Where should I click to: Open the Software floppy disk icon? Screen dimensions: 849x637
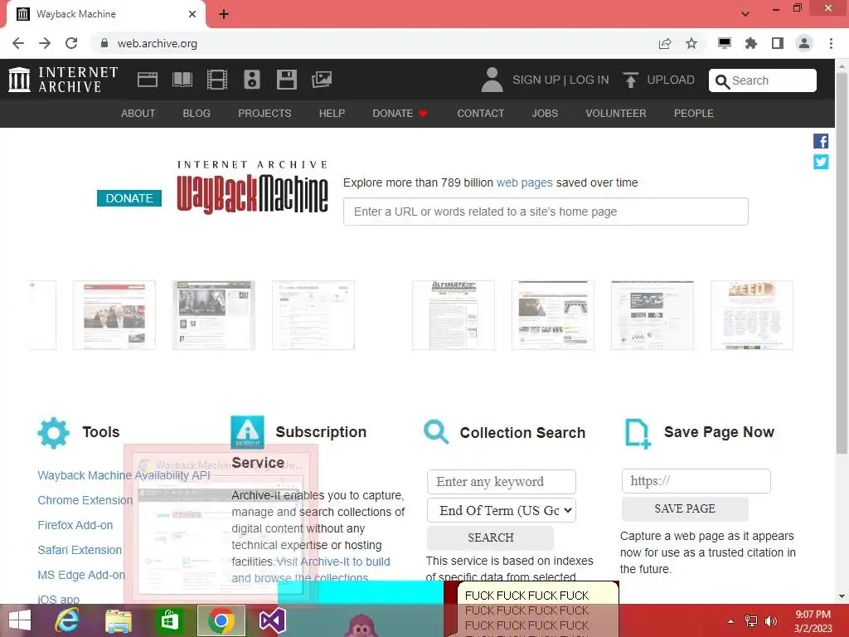[x=286, y=80]
